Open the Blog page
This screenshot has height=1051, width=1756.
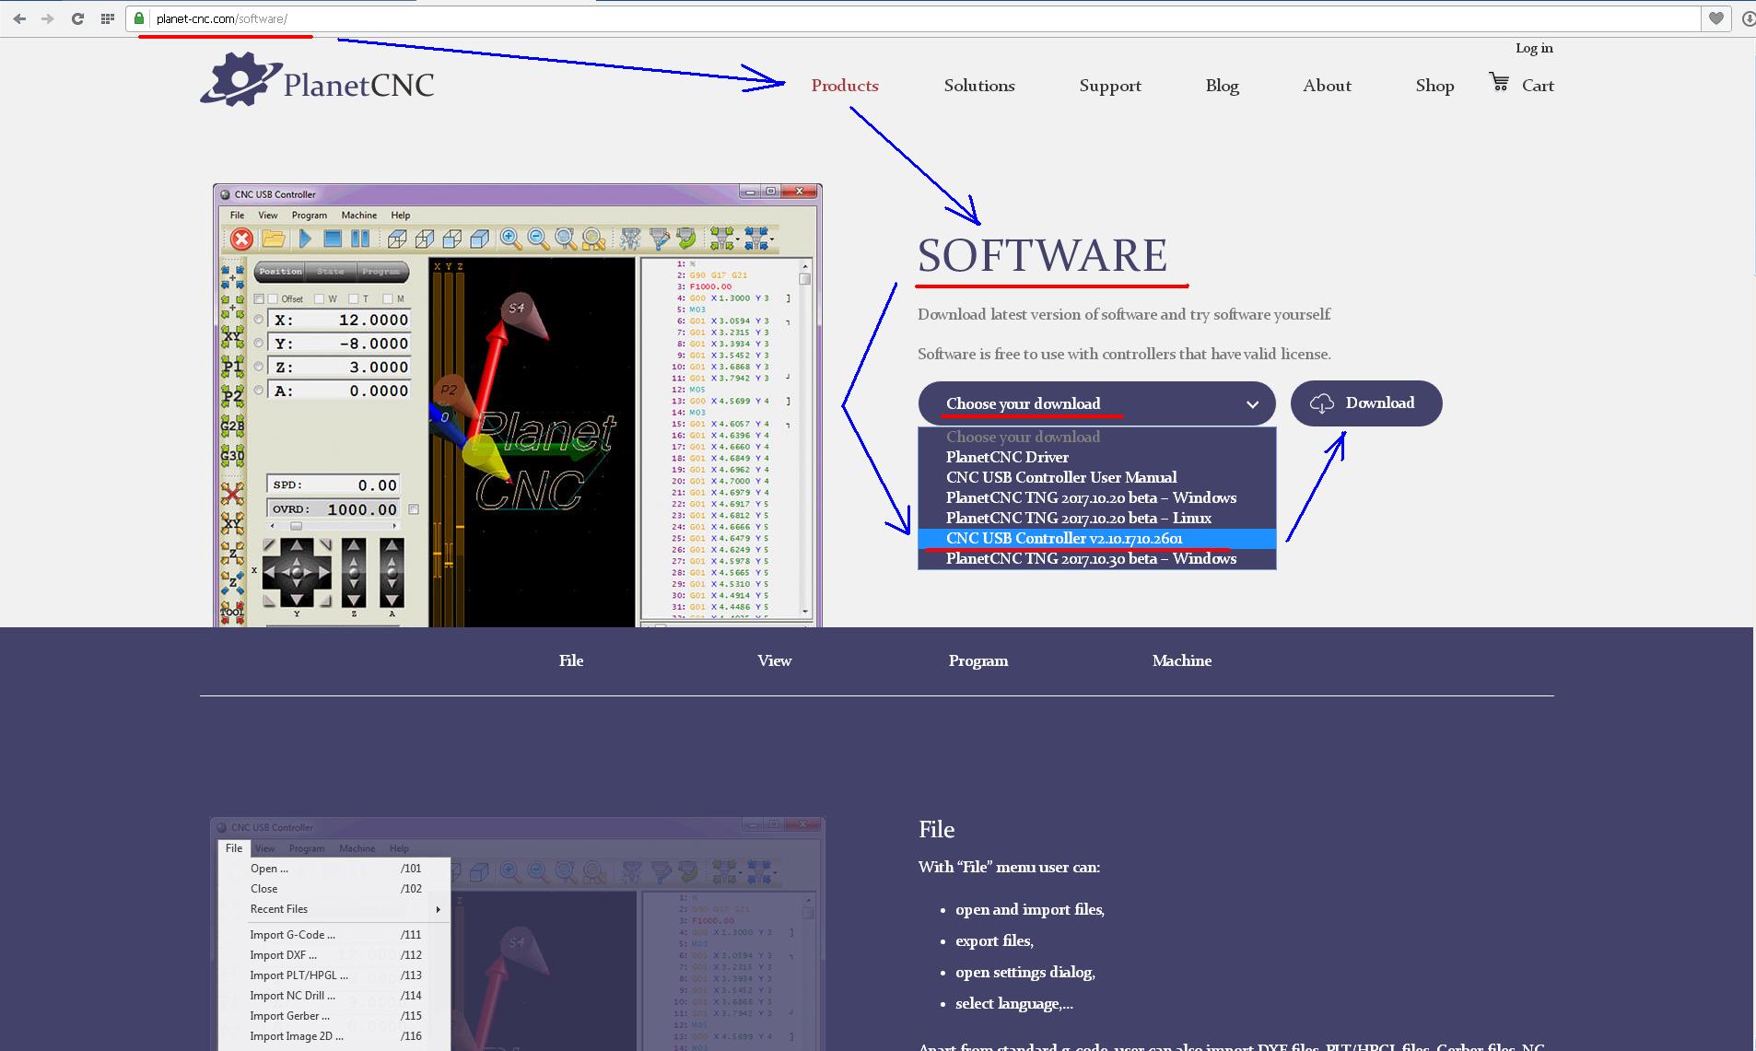[x=1223, y=86]
